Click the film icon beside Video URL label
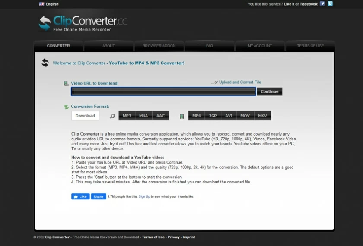The height and width of the screenshot is (246, 363). (x=66, y=83)
